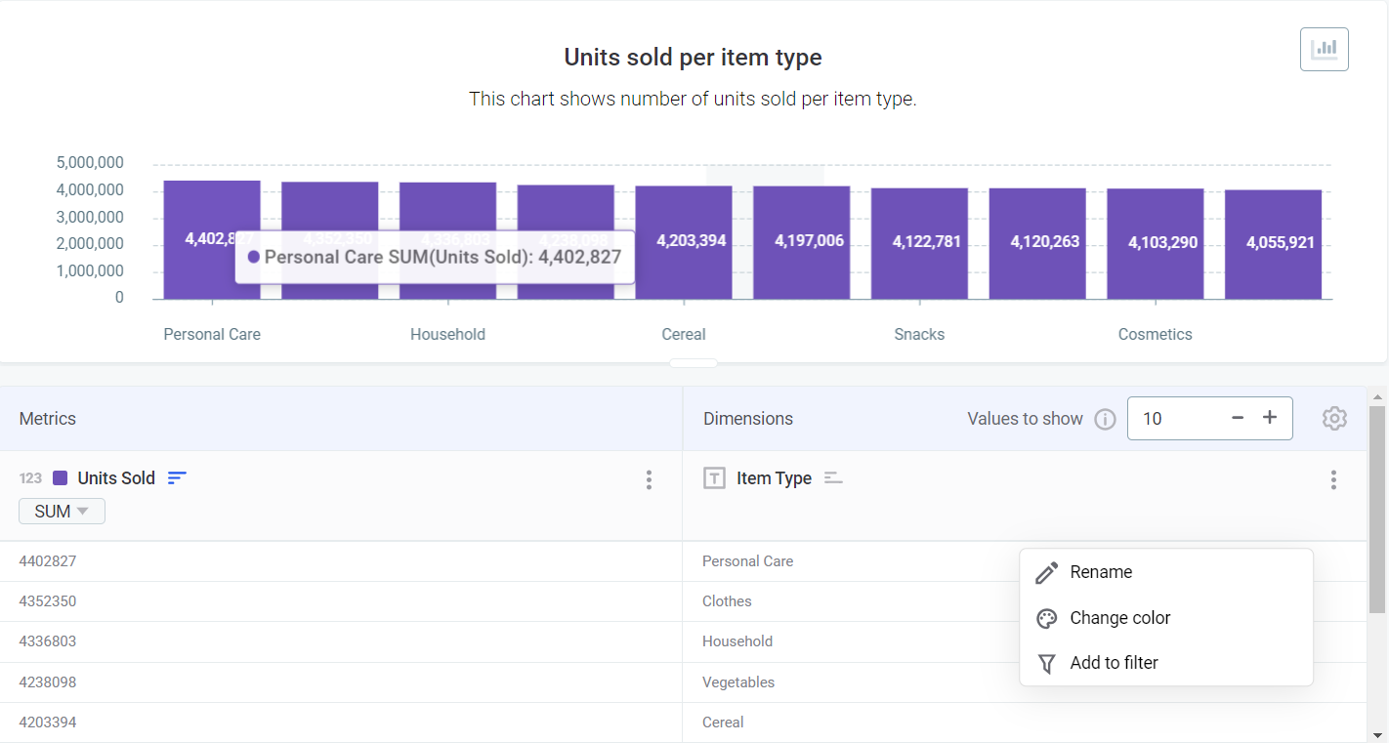Image resolution: width=1389 pixels, height=743 pixels.
Task: Click the Item Type text type icon
Action: (715, 477)
